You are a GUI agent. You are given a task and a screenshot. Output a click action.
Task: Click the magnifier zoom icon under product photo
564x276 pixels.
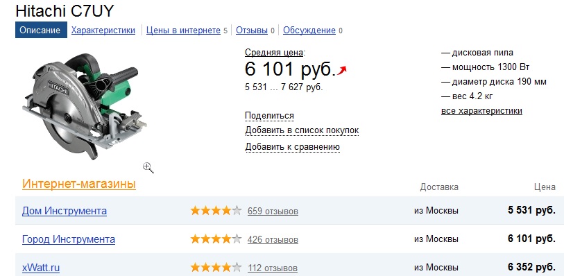click(148, 167)
